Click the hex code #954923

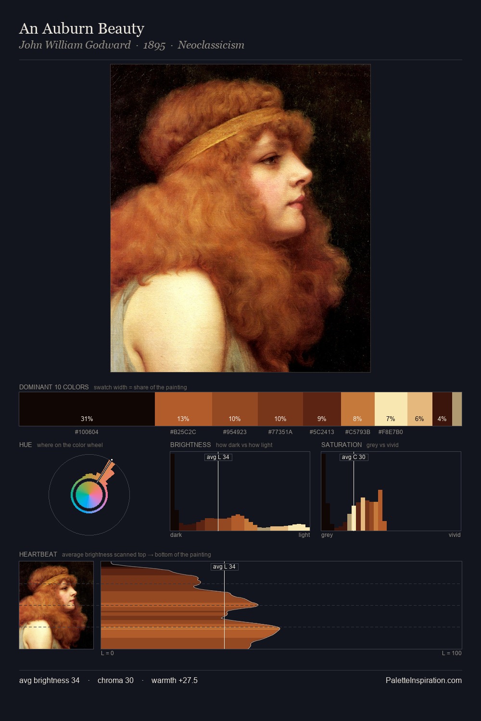235,432
